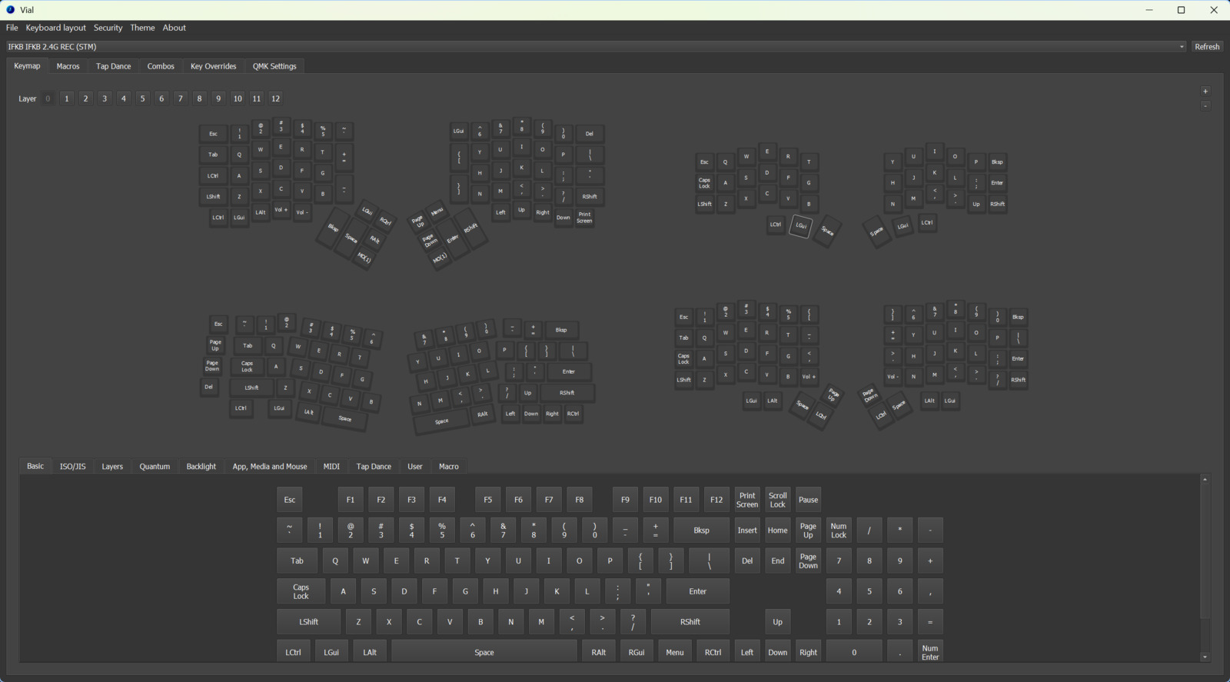
Task: Pick the Print Screen key in the keycode palette
Action: click(746, 500)
